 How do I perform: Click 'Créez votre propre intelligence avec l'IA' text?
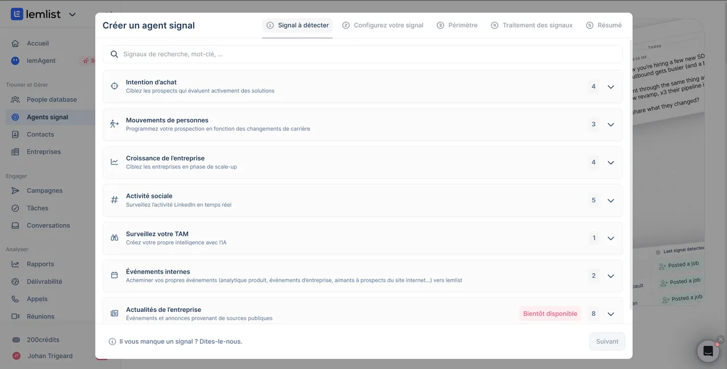click(176, 243)
